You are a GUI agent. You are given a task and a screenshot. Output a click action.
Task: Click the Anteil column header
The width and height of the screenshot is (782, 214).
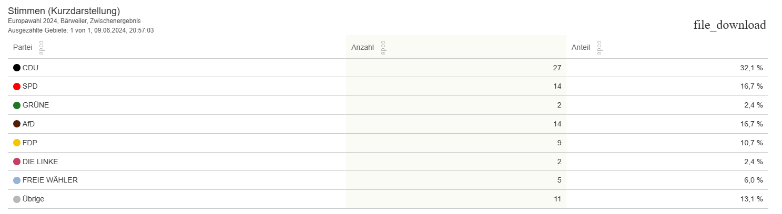click(581, 48)
